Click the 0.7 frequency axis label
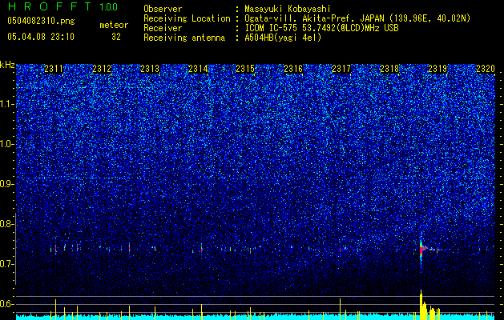The image size is (504, 320). [x=7, y=264]
